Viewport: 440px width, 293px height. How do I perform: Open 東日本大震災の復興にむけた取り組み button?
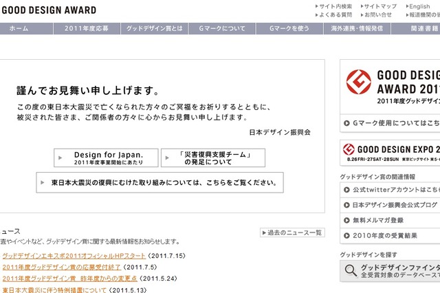point(160,183)
